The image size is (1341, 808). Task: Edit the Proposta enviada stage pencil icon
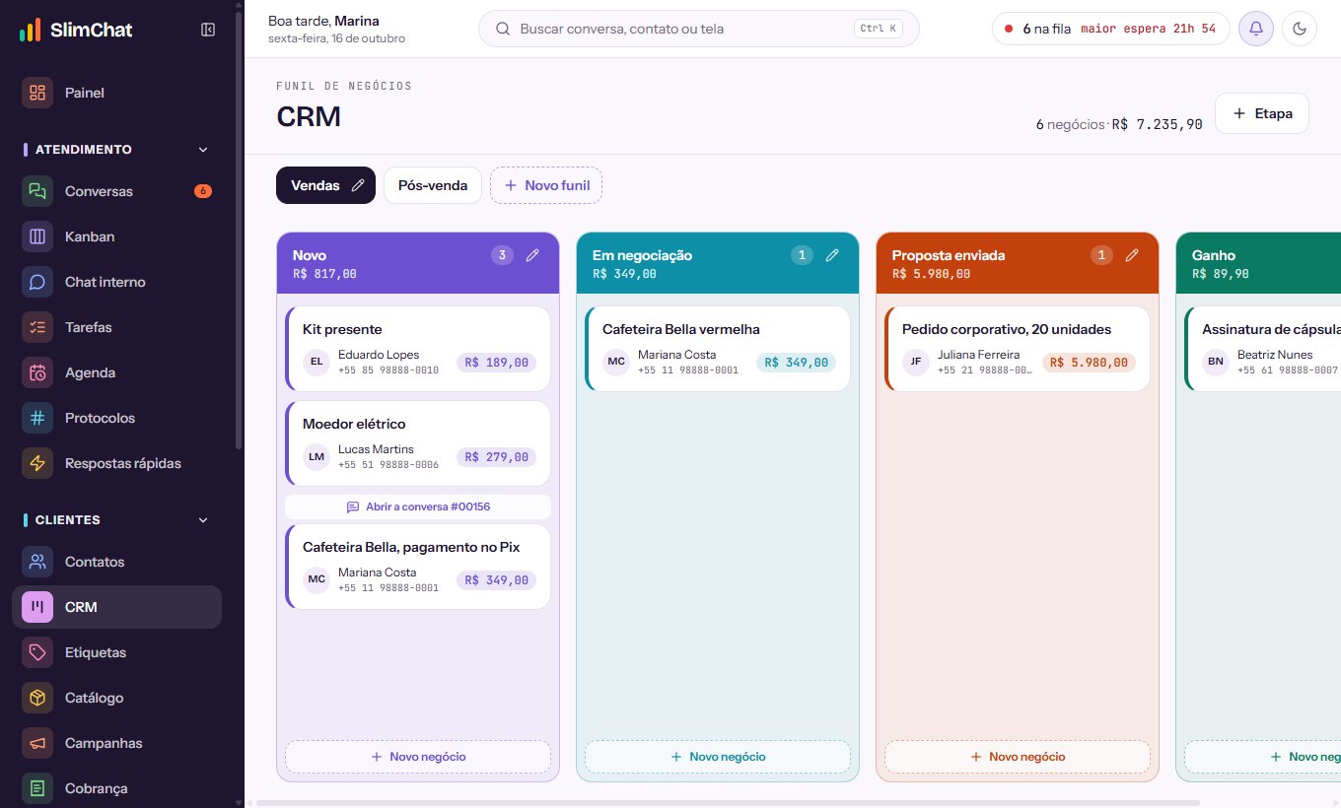coord(1132,255)
